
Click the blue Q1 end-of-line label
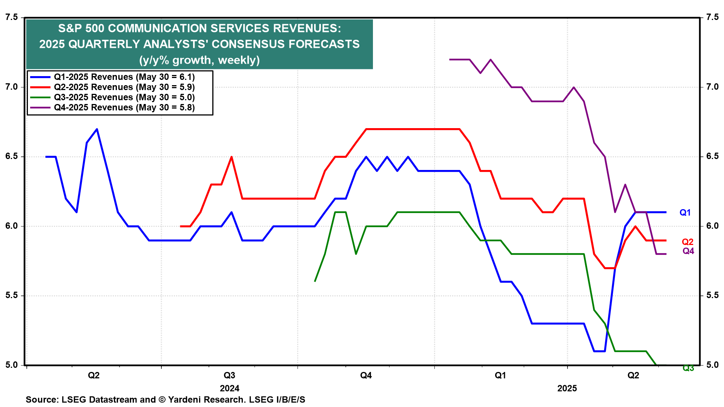point(685,213)
